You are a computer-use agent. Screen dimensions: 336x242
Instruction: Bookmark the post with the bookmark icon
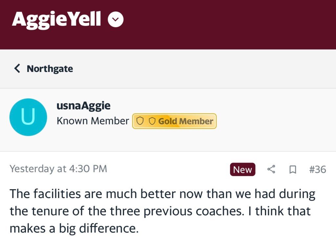[x=292, y=169]
